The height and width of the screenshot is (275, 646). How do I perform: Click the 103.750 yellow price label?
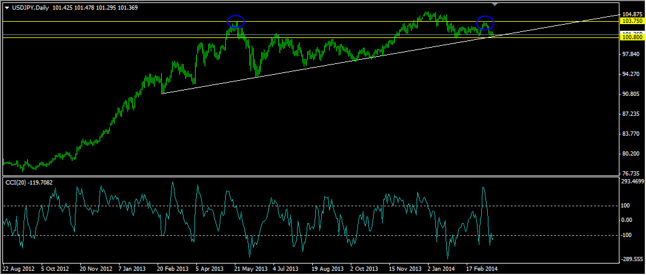click(x=632, y=21)
